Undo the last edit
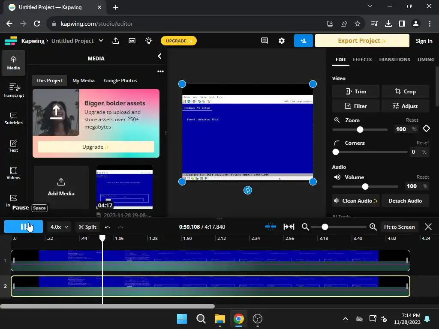The width and height of the screenshot is (439, 329). pos(107,227)
